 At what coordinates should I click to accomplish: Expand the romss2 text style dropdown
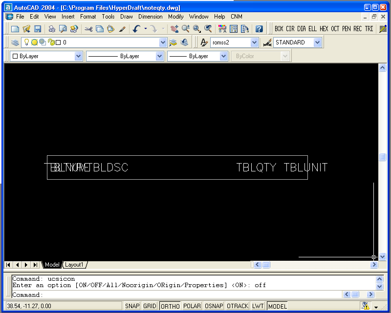coord(254,42)
